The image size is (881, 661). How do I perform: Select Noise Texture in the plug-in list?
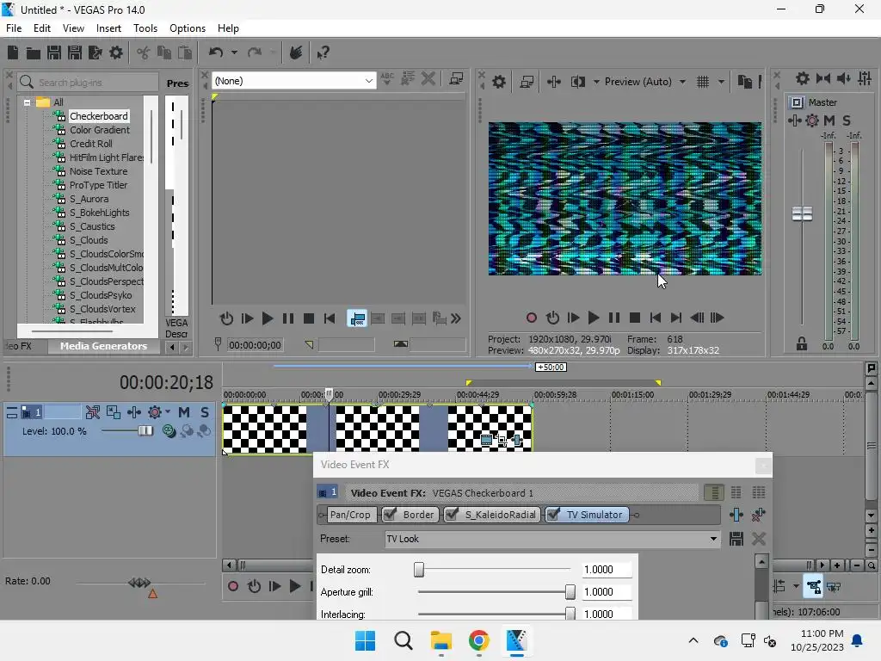point(98,171)
